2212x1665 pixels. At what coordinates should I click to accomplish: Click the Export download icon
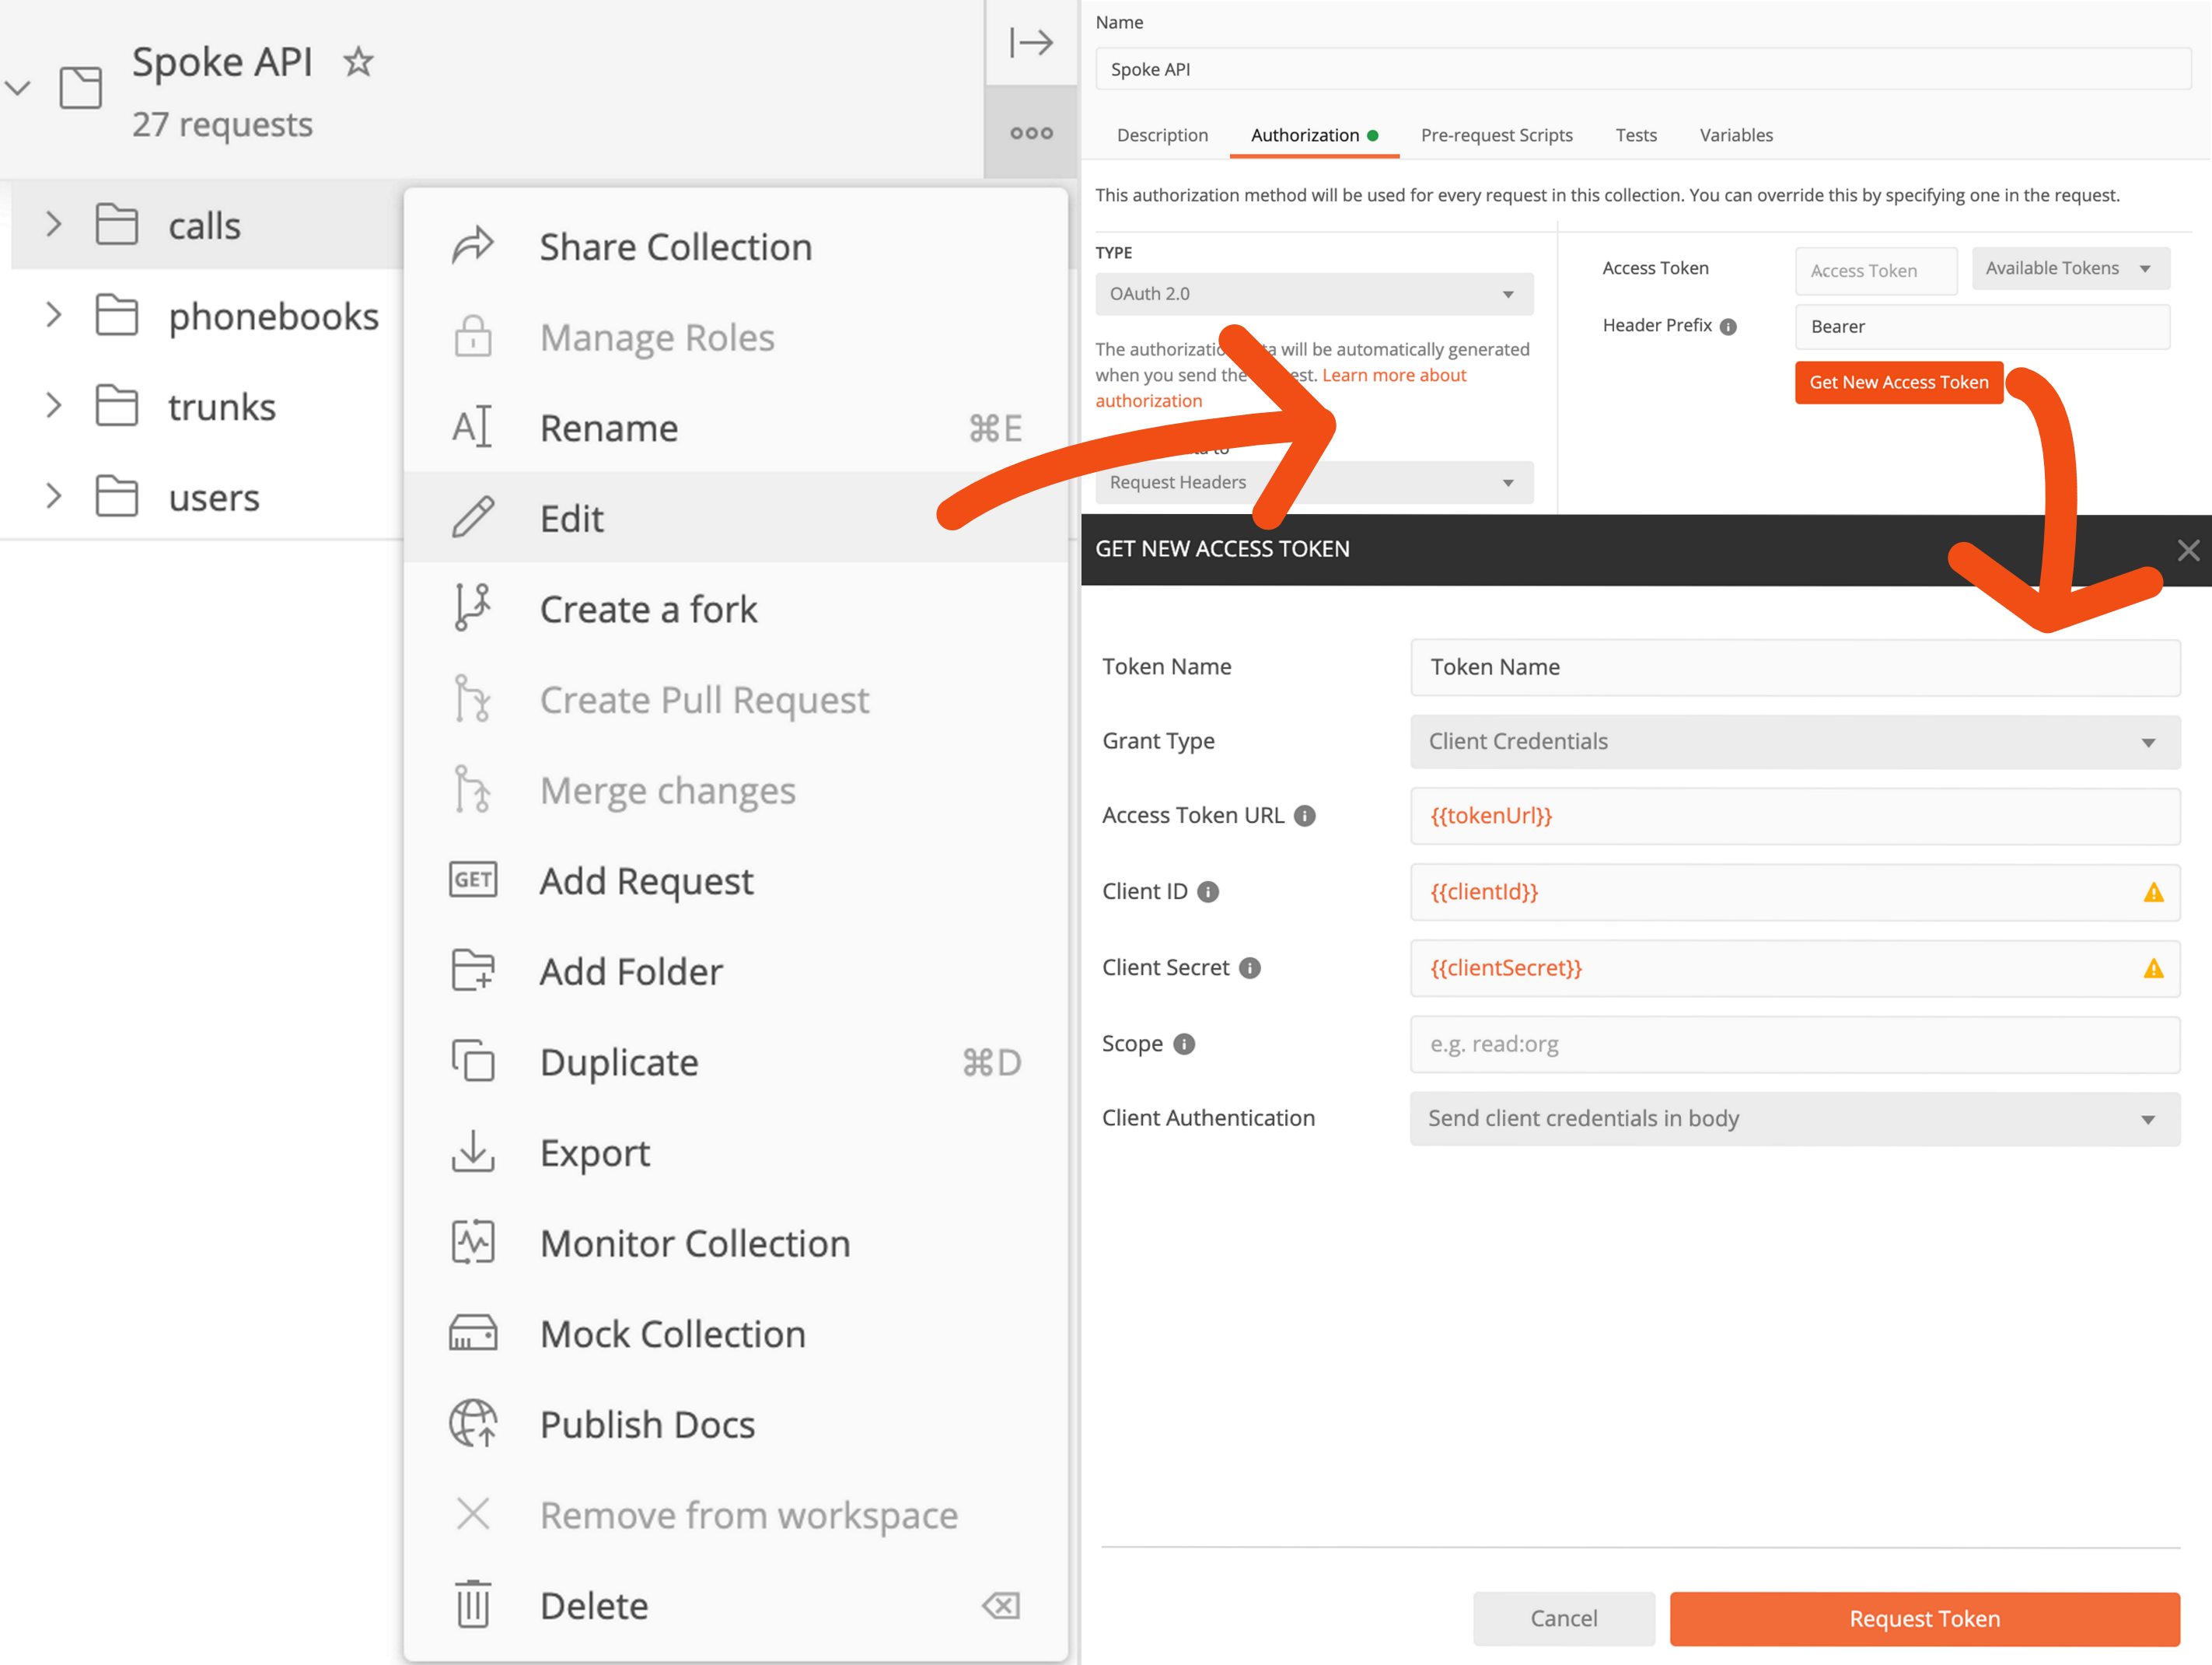pyautogui.click(x=472, y=1152)
